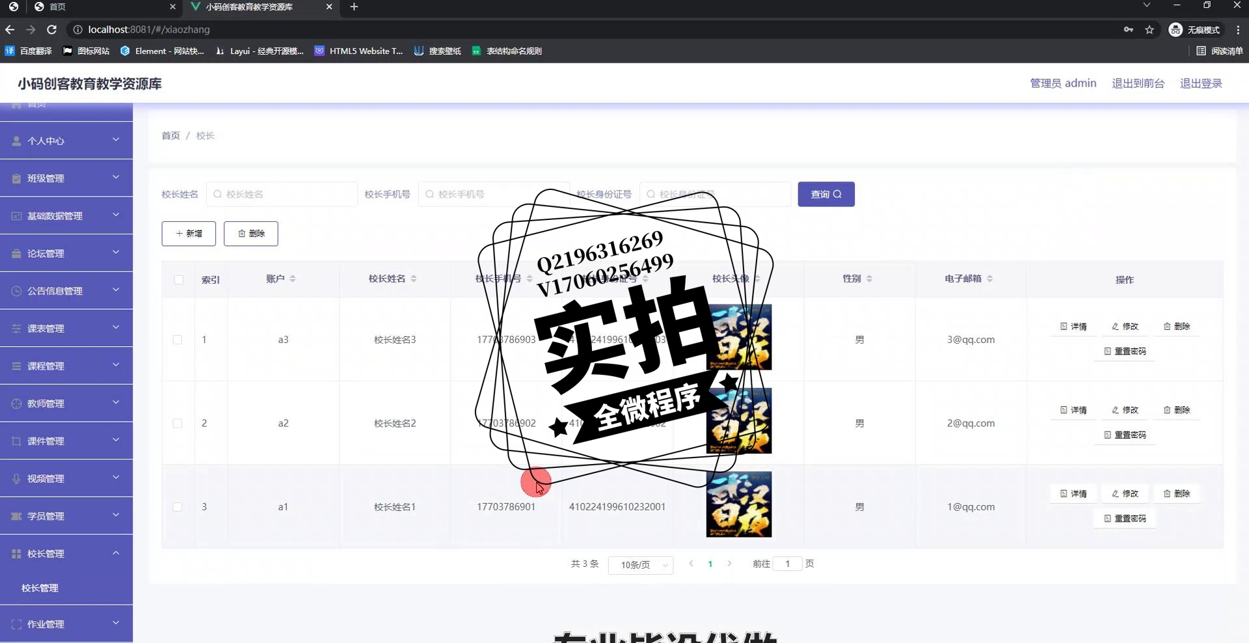Open the HTML5 Website bookmark
Image resolution: width=1249 pixels, height=643 pixels.
tap(358, 51)
